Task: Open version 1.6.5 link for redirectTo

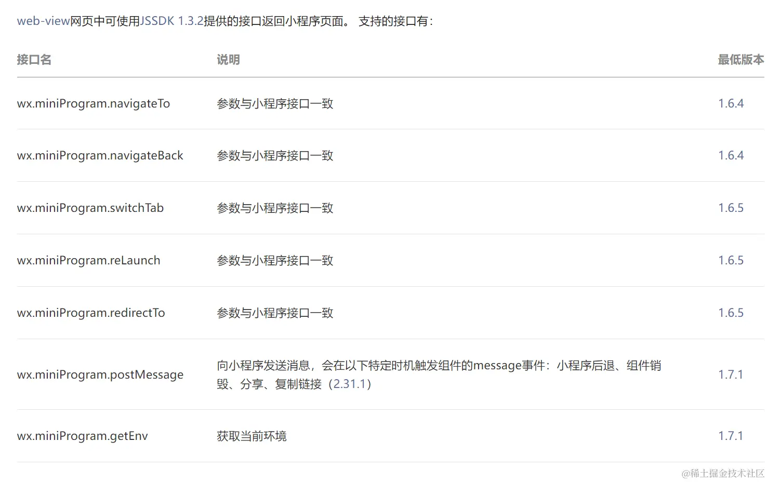Action: click(x=731, y=313)
